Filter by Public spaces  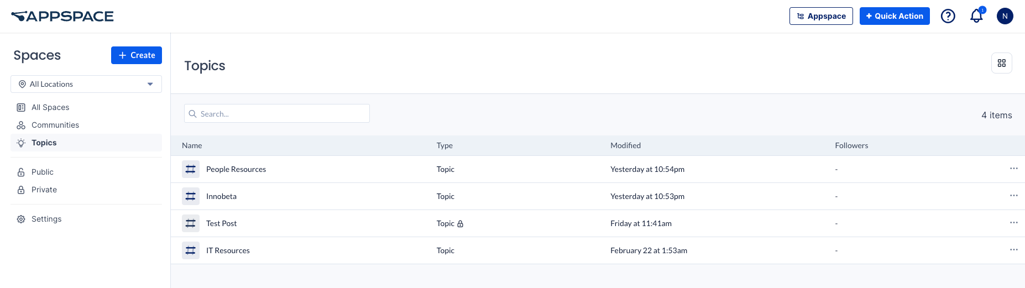tap(86, 172)
